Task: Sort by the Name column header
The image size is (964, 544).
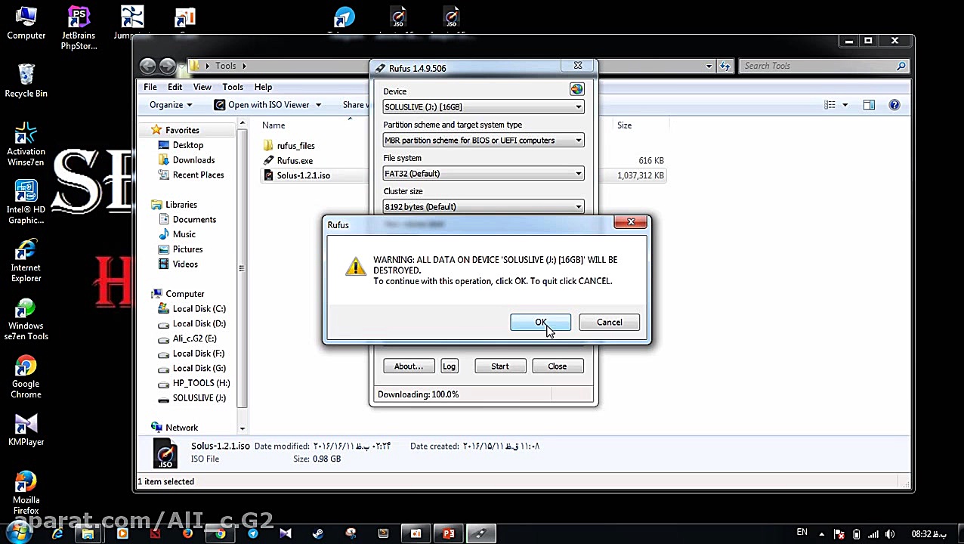Action: click(273, 125)
